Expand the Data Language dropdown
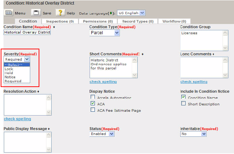 tap(131, 13)
